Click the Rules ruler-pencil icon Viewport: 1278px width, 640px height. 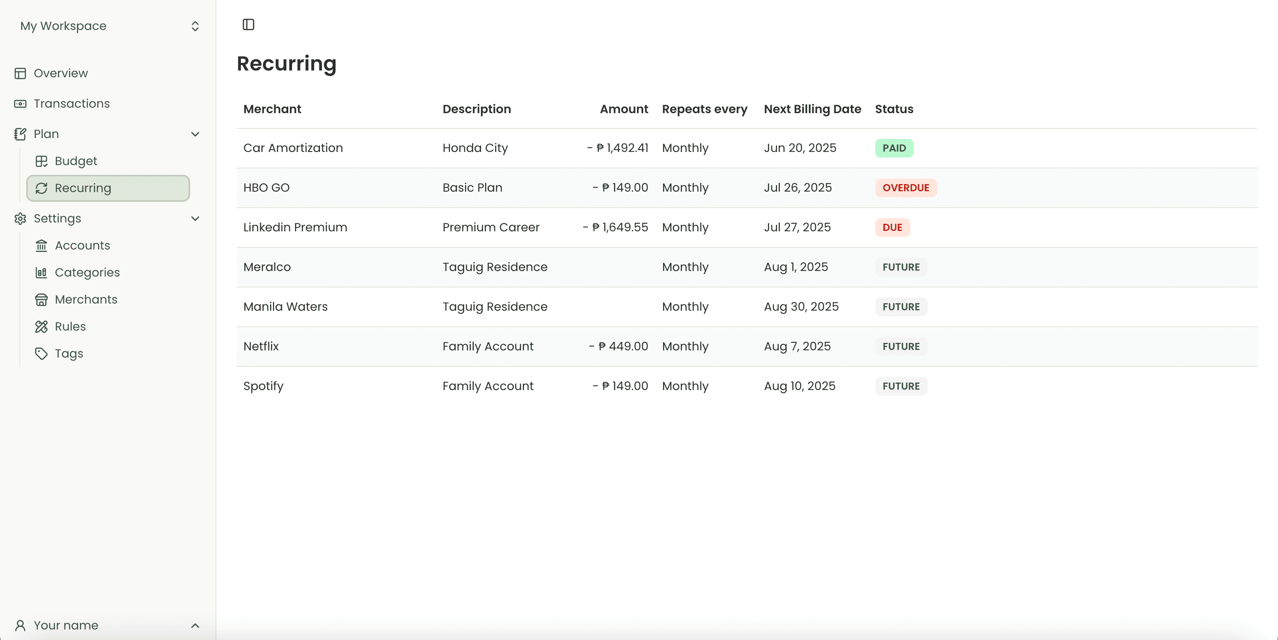click(42, 327)
